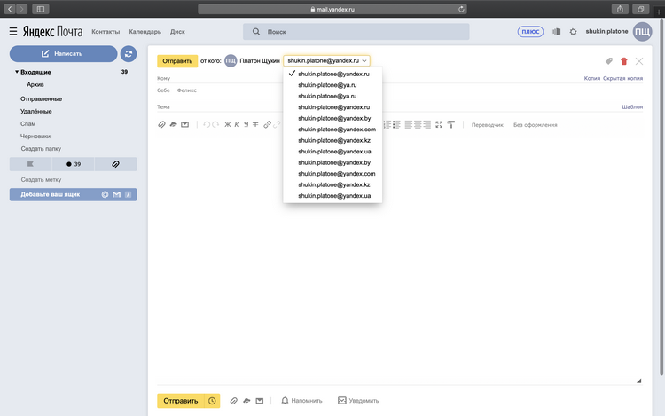Enable Уведомить delivery notification

click(358, 401)
